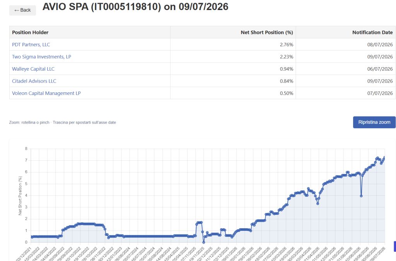Screen dimensions: 396x261
Task: Click the Net Short Position (%) axis label
Action: [20, 196]
